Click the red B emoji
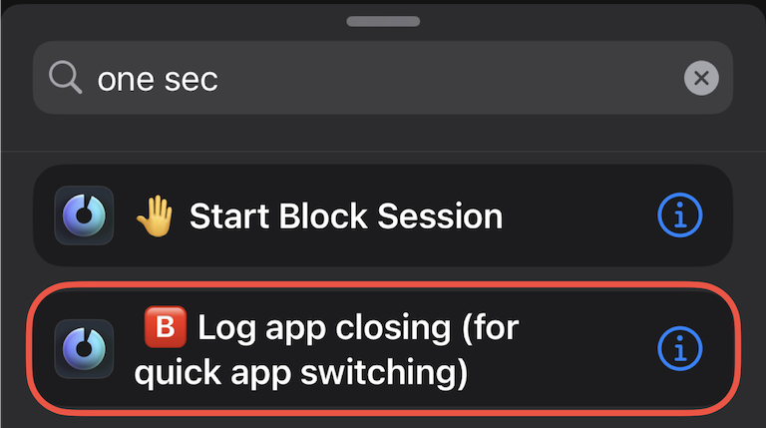Viewport: 766px width, 428px height. (x=166, y=326)
